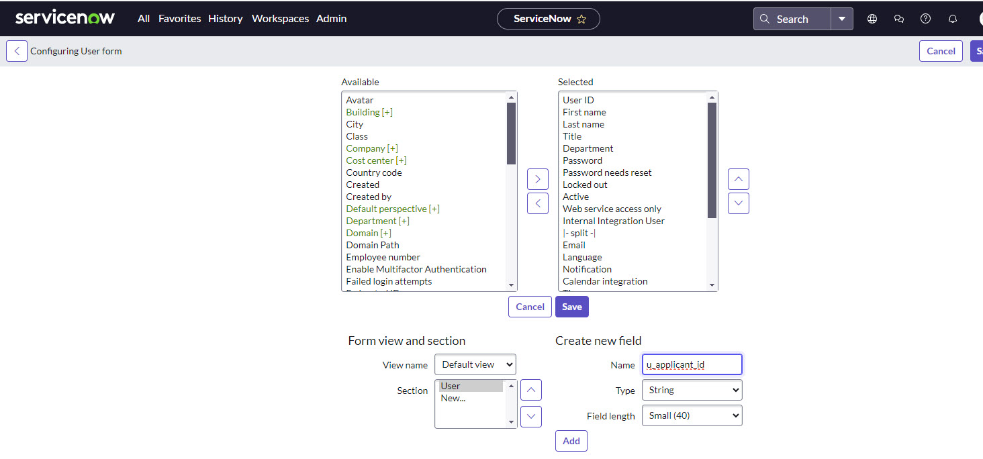983x459 pixels.
Task: Move selected field to Selected list with right arrow
Action: tap(538, 179)
